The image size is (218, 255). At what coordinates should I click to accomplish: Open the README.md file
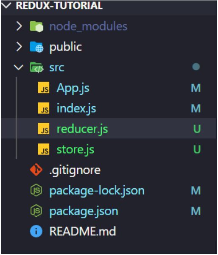[x=83, y=231]
